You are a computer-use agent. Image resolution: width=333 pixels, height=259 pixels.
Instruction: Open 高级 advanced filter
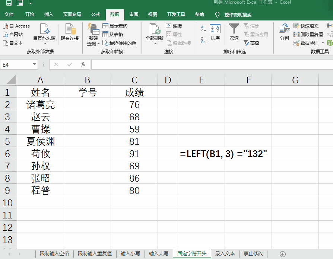(x=254, y=42)
